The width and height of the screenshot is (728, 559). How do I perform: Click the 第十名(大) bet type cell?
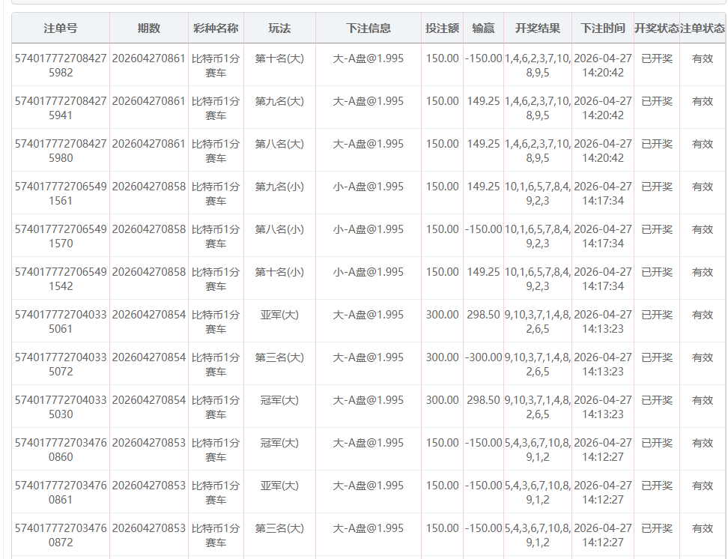tap(279, 58)
